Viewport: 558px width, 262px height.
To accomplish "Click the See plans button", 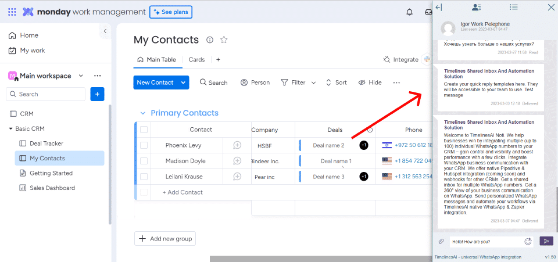I will point(171,12).
